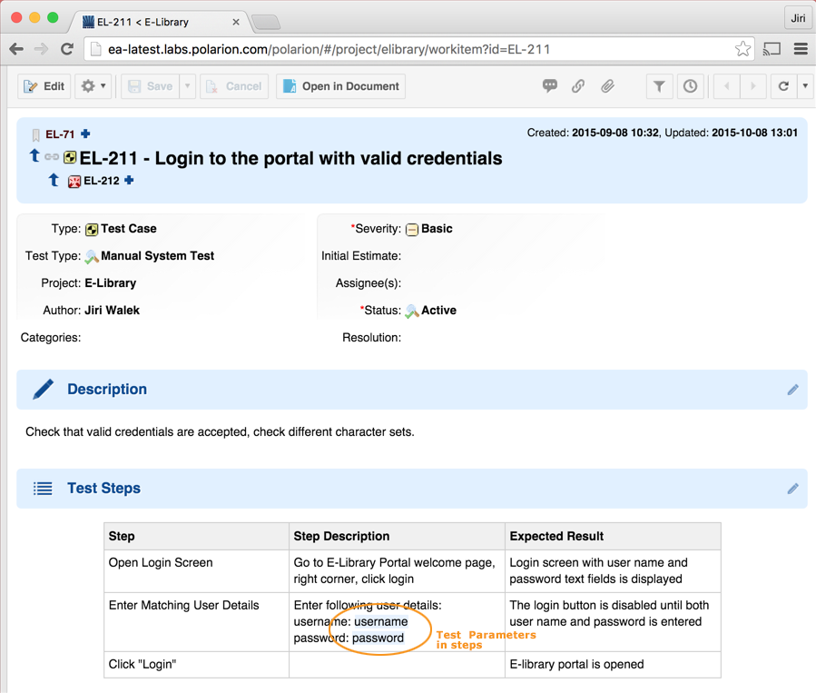Open the Chrome hamburger menu

pos(801,49)
